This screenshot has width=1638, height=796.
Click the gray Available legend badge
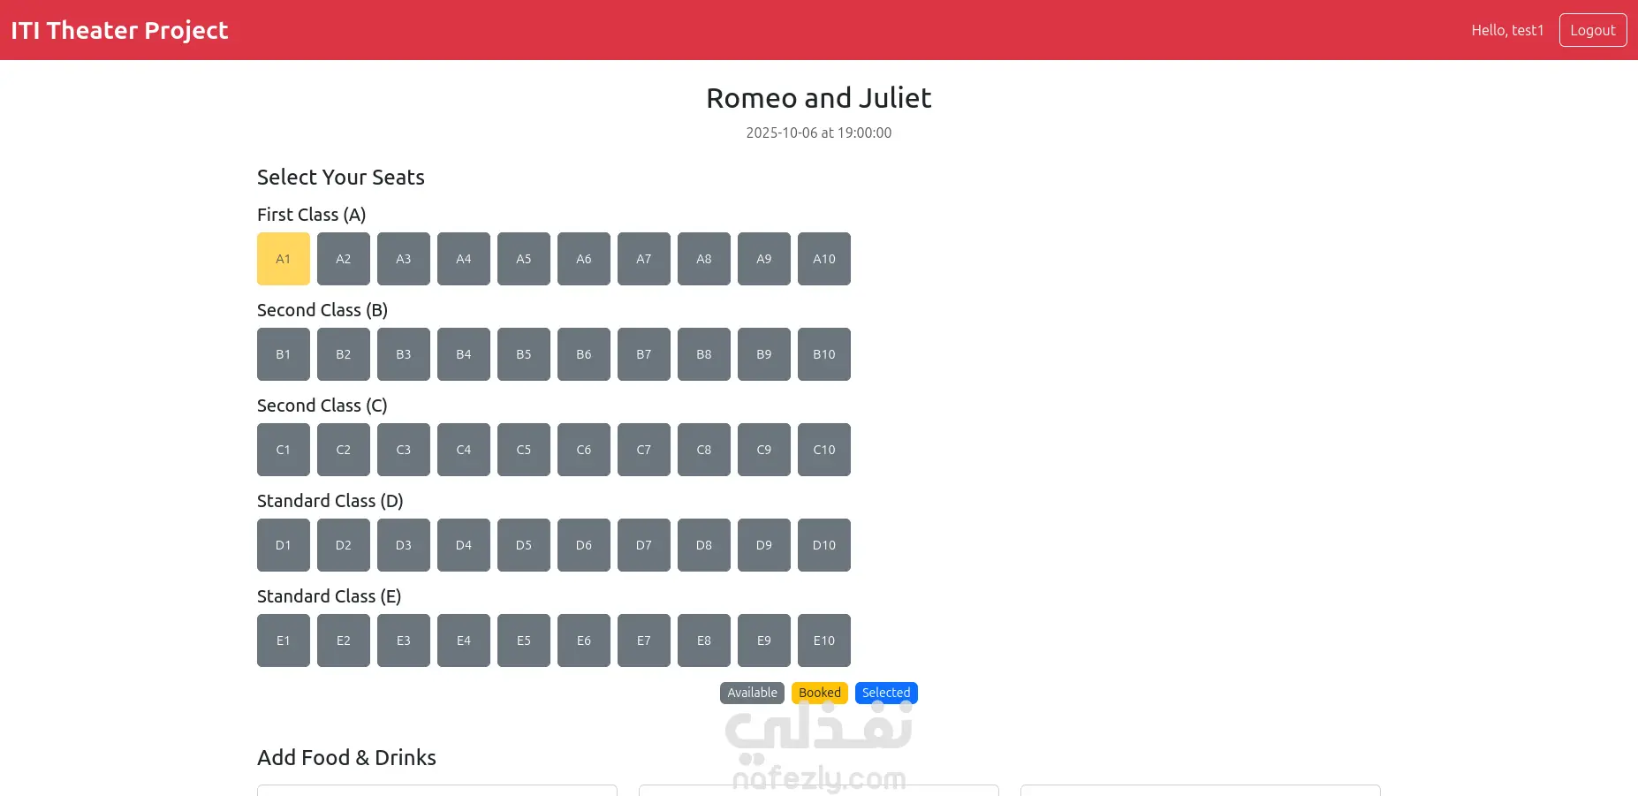coord(752,693)
